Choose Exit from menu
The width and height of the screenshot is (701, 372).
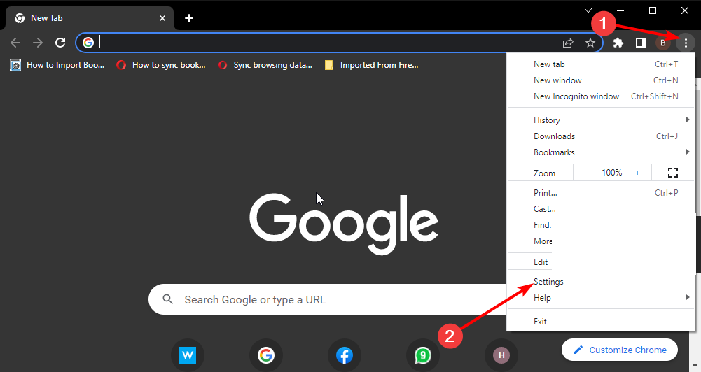(x=601, y=322)
